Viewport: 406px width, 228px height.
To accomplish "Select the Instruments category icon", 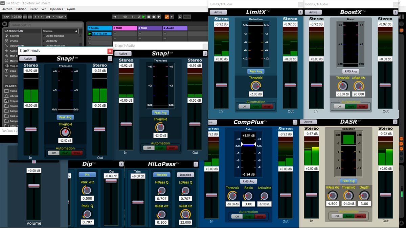I will [x=6, y=46].
